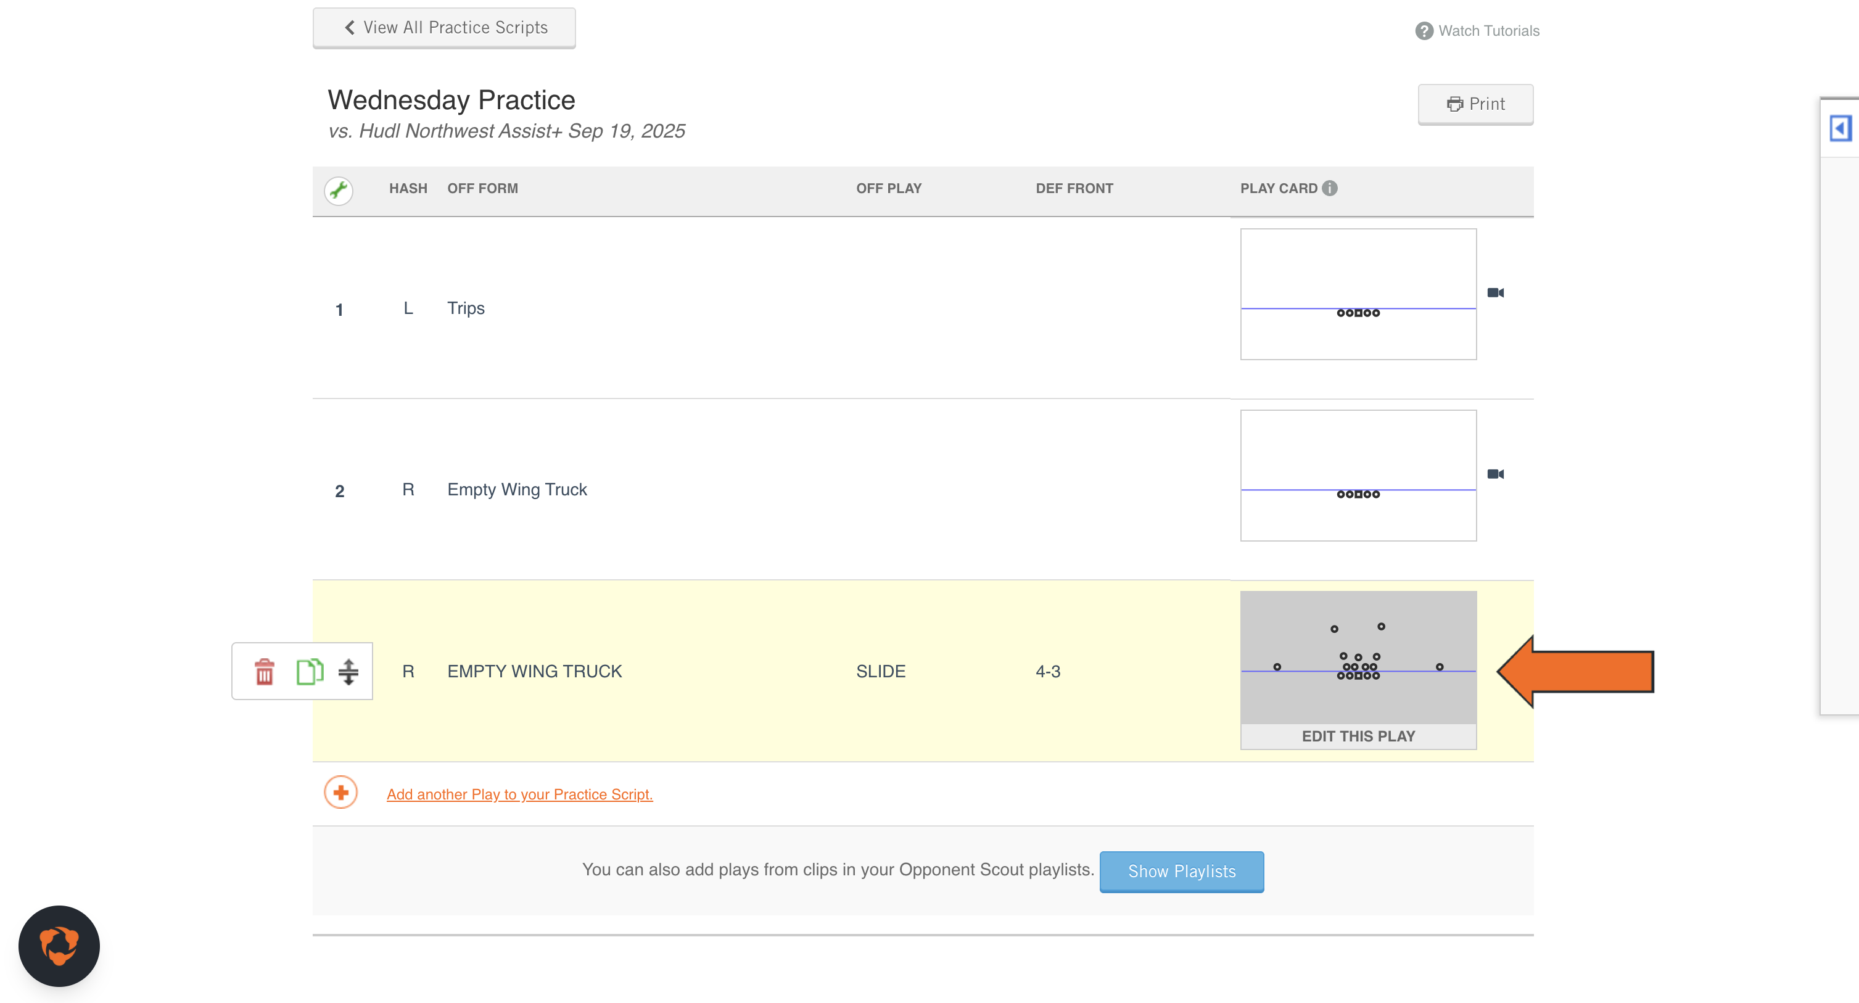Screen dimensions: 1859x1003
Task: Delete play with the red trash icon
Action: pyautogui.click(x=265, y=671)
